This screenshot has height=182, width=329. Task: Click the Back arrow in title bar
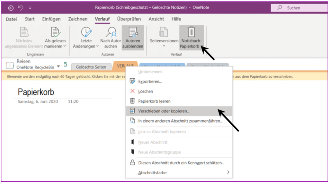coord(11,8)
